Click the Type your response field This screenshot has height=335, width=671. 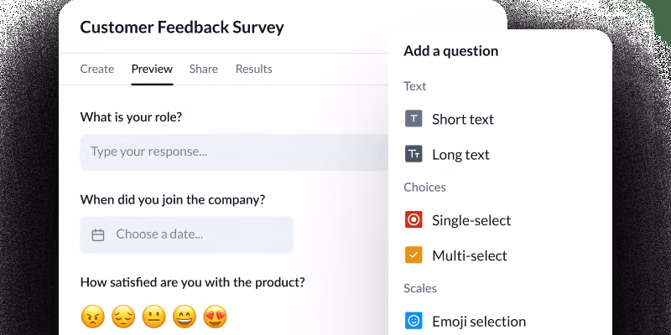[x=235, y=152]
